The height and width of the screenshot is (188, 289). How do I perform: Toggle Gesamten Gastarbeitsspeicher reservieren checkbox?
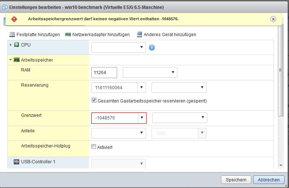[94, 100]
